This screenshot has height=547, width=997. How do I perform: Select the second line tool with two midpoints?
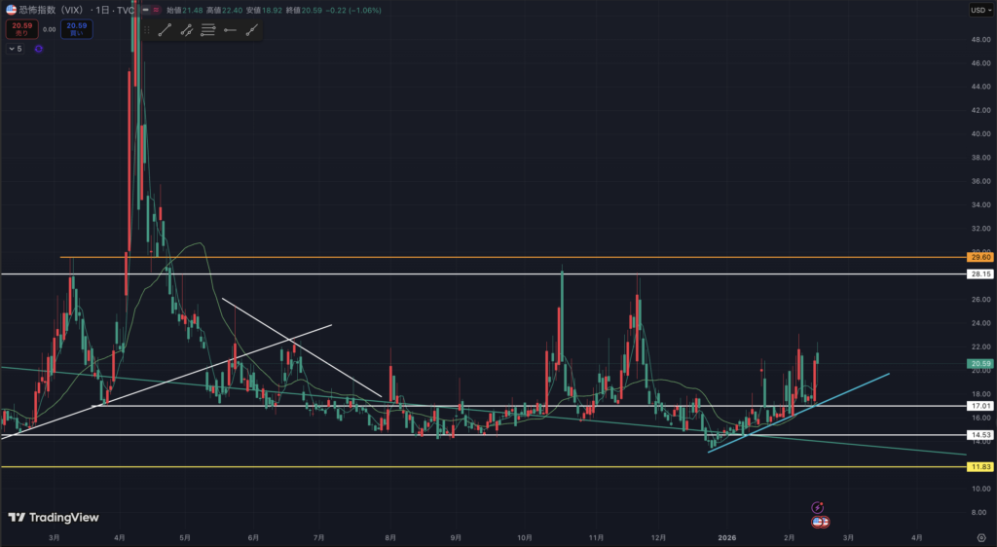point(186,30)
